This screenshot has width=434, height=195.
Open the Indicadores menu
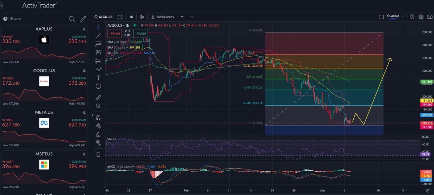pos(163,17)
